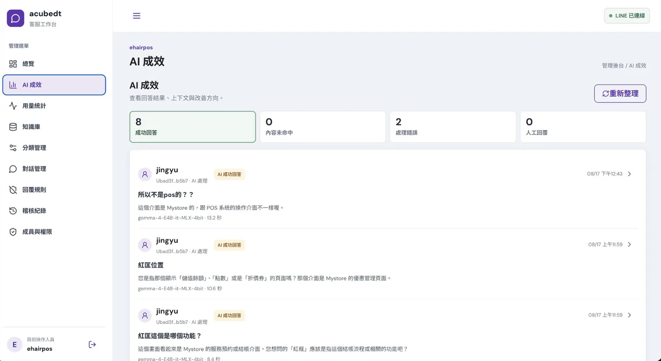Click user avatar for 紅匡位置 entry
The height and width of the screenshot is (361, 661).
(145, 245)
